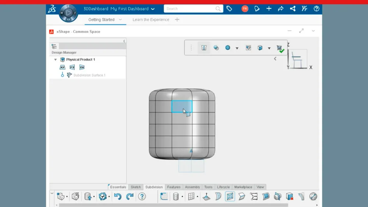Open the Features tab
The height and width of the screenshot is (207, 368).
click(174, 187)
